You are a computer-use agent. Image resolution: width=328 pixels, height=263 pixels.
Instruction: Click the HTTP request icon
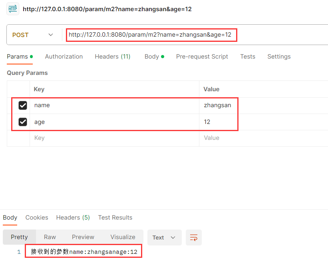13,9
